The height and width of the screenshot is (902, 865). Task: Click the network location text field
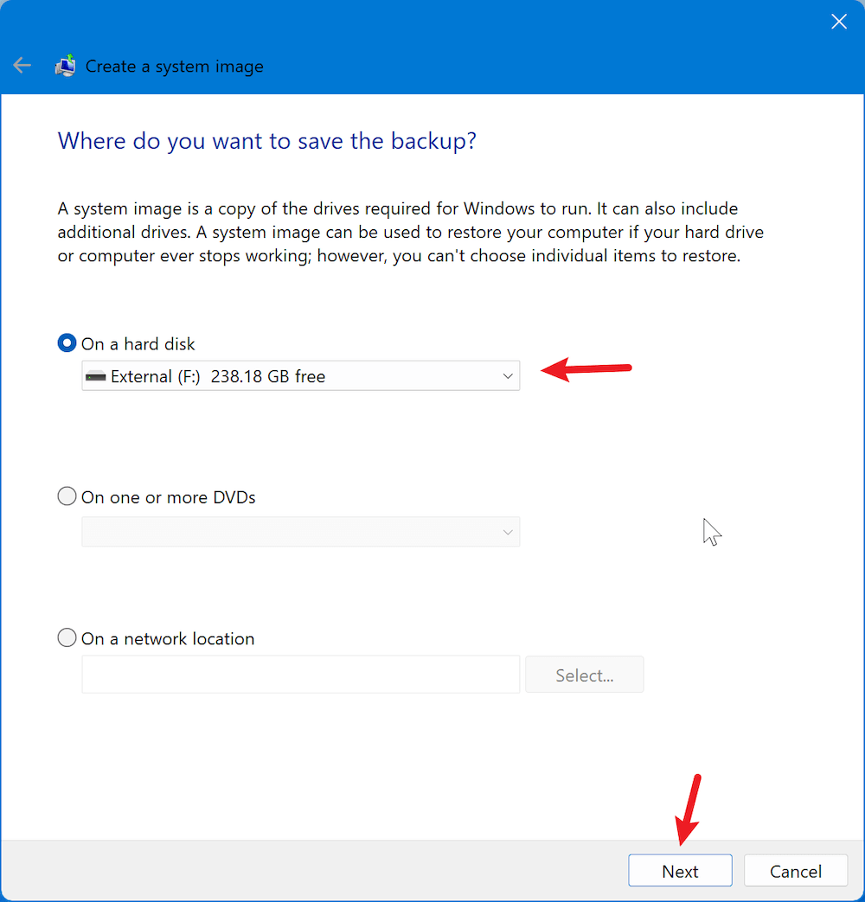coord(300,675)
